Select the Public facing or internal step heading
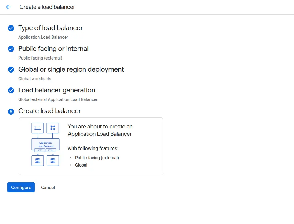This screenshot has width=294, height=224. [53, 49]
